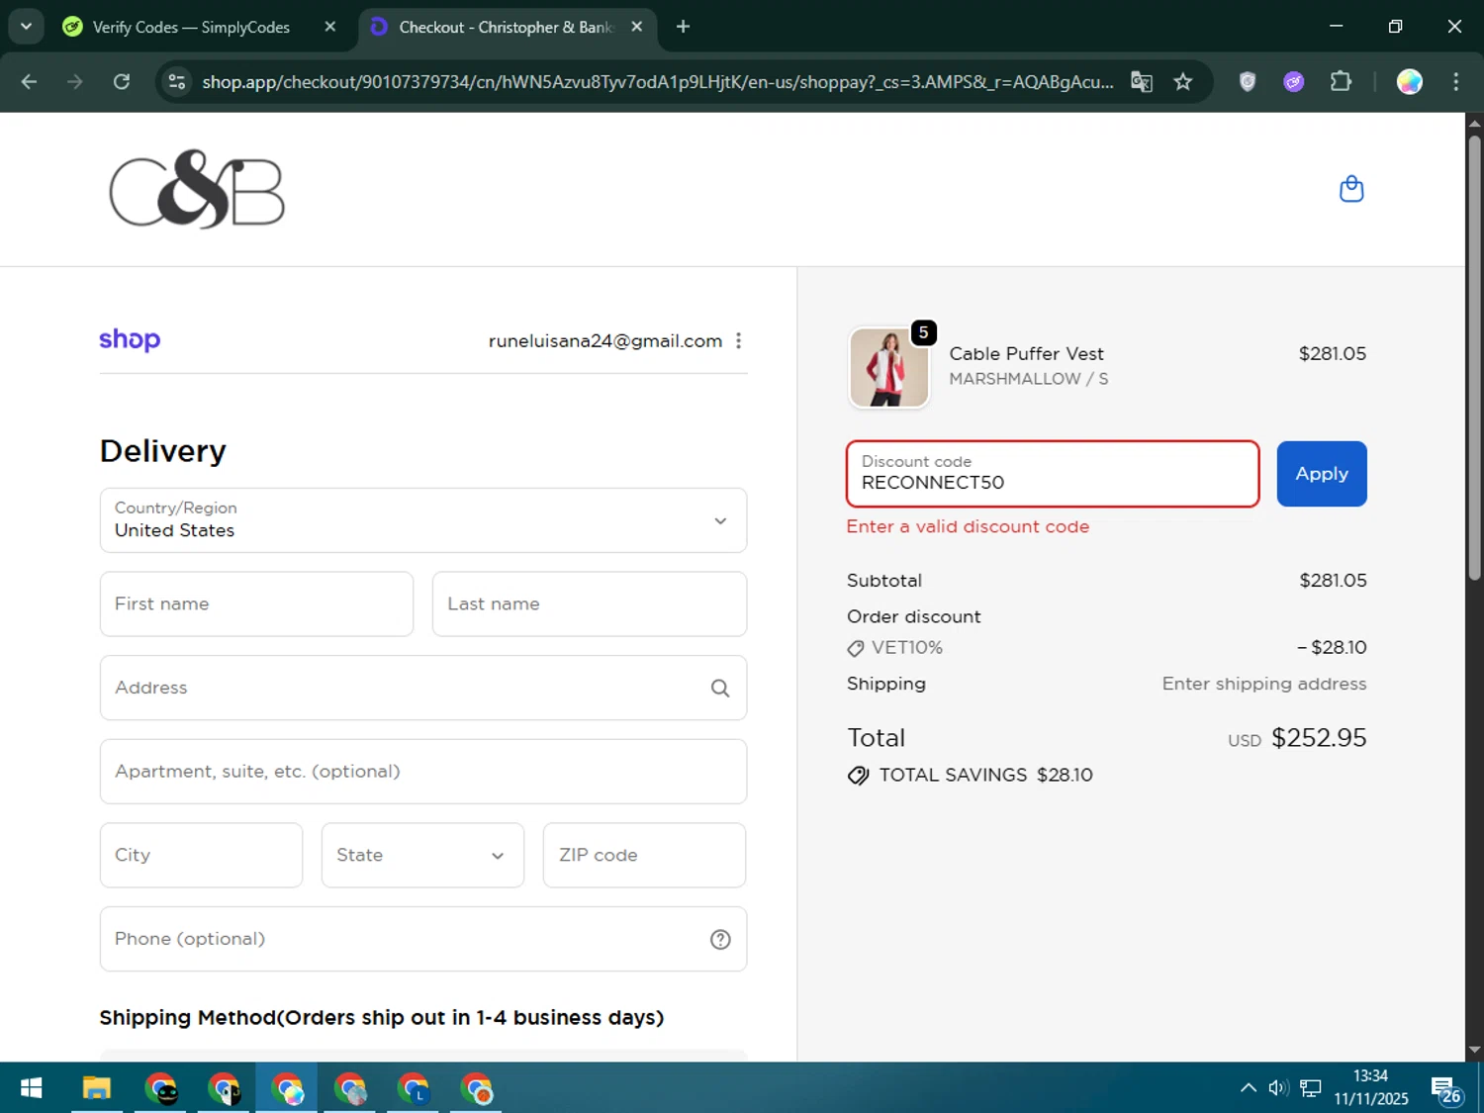Open the purple extension icon
This screenshot has height=1113, width=1484.
click(x=1294, y=81)
